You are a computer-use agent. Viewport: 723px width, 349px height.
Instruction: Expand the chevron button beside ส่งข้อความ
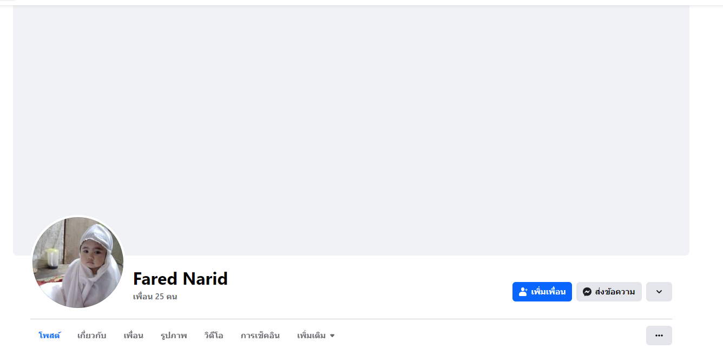click(659, 292)
